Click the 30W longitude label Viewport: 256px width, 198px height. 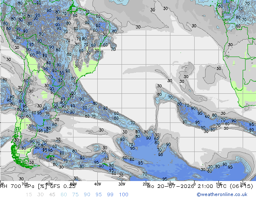pos(122,184)
